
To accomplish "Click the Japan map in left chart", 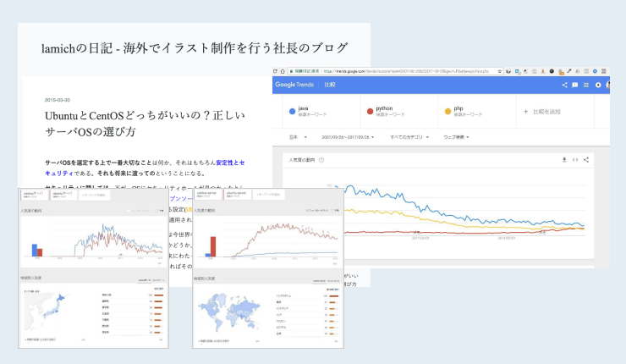I will (47, 312).
